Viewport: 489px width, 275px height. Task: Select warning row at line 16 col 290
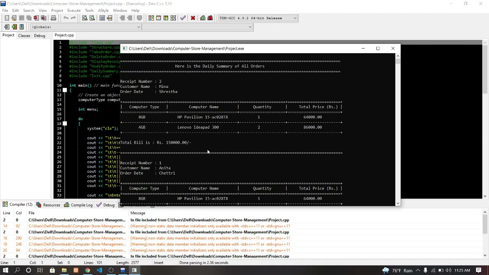point(241,238)
